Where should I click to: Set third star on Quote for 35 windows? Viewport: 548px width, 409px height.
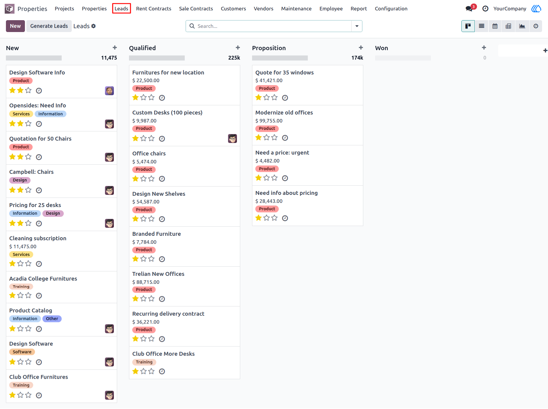(x=275, y=98)
